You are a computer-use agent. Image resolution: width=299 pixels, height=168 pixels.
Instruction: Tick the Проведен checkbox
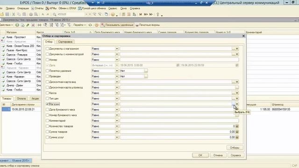47,77
